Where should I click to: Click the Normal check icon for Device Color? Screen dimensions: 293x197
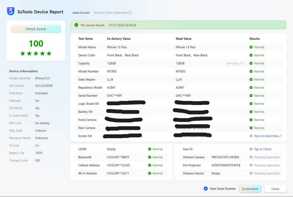coord(251,55)
